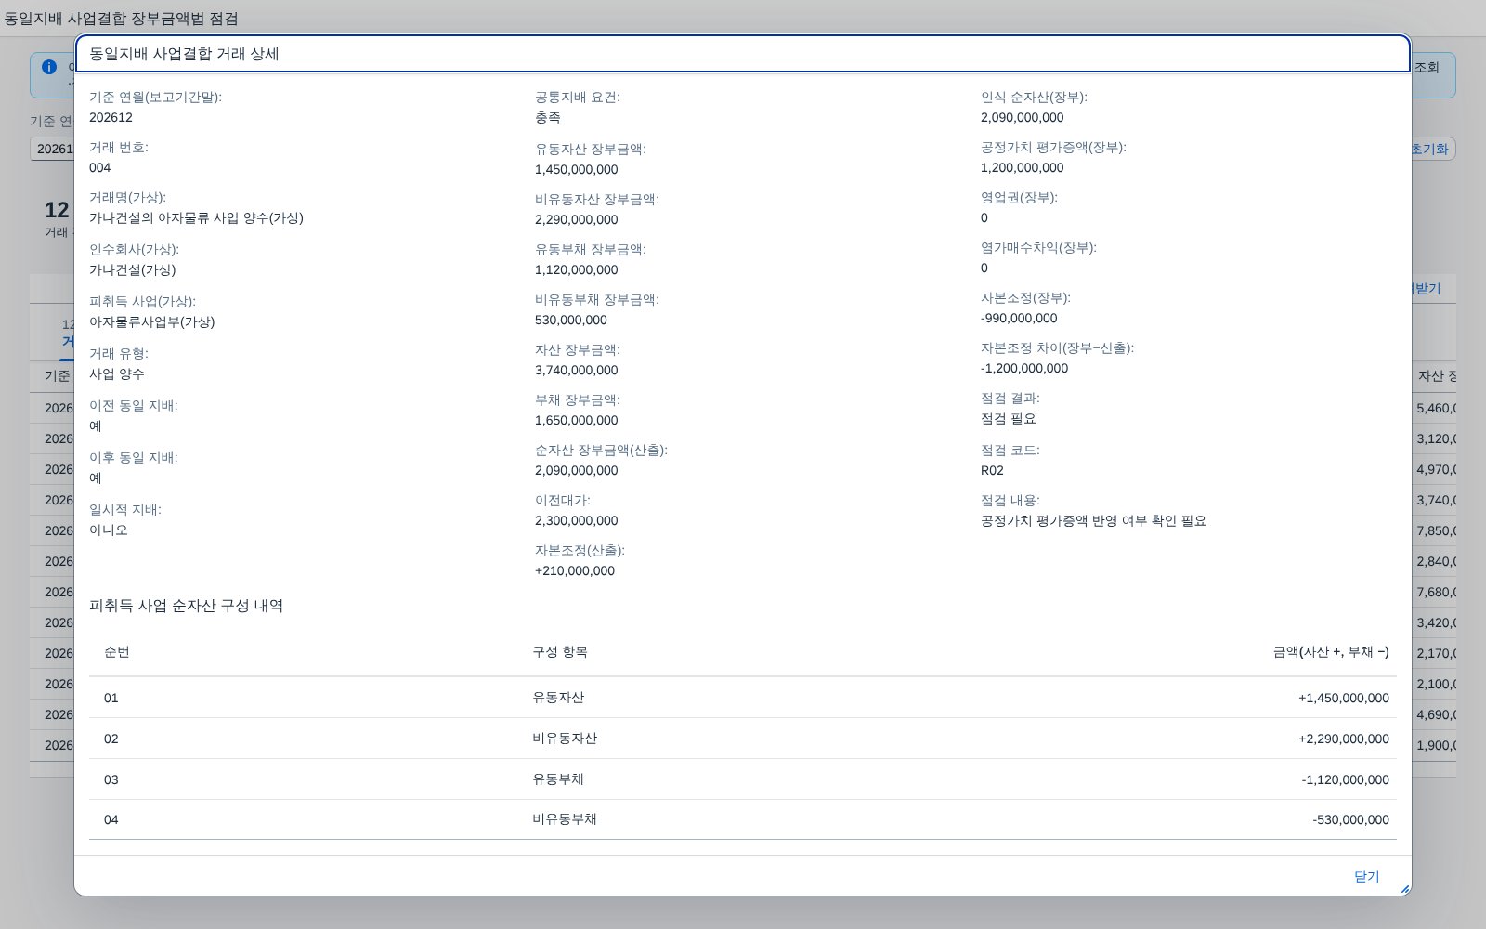Screen dimensions: 1486x929
Task: Click the 구성 항목 column header
Action: (560, 652)
